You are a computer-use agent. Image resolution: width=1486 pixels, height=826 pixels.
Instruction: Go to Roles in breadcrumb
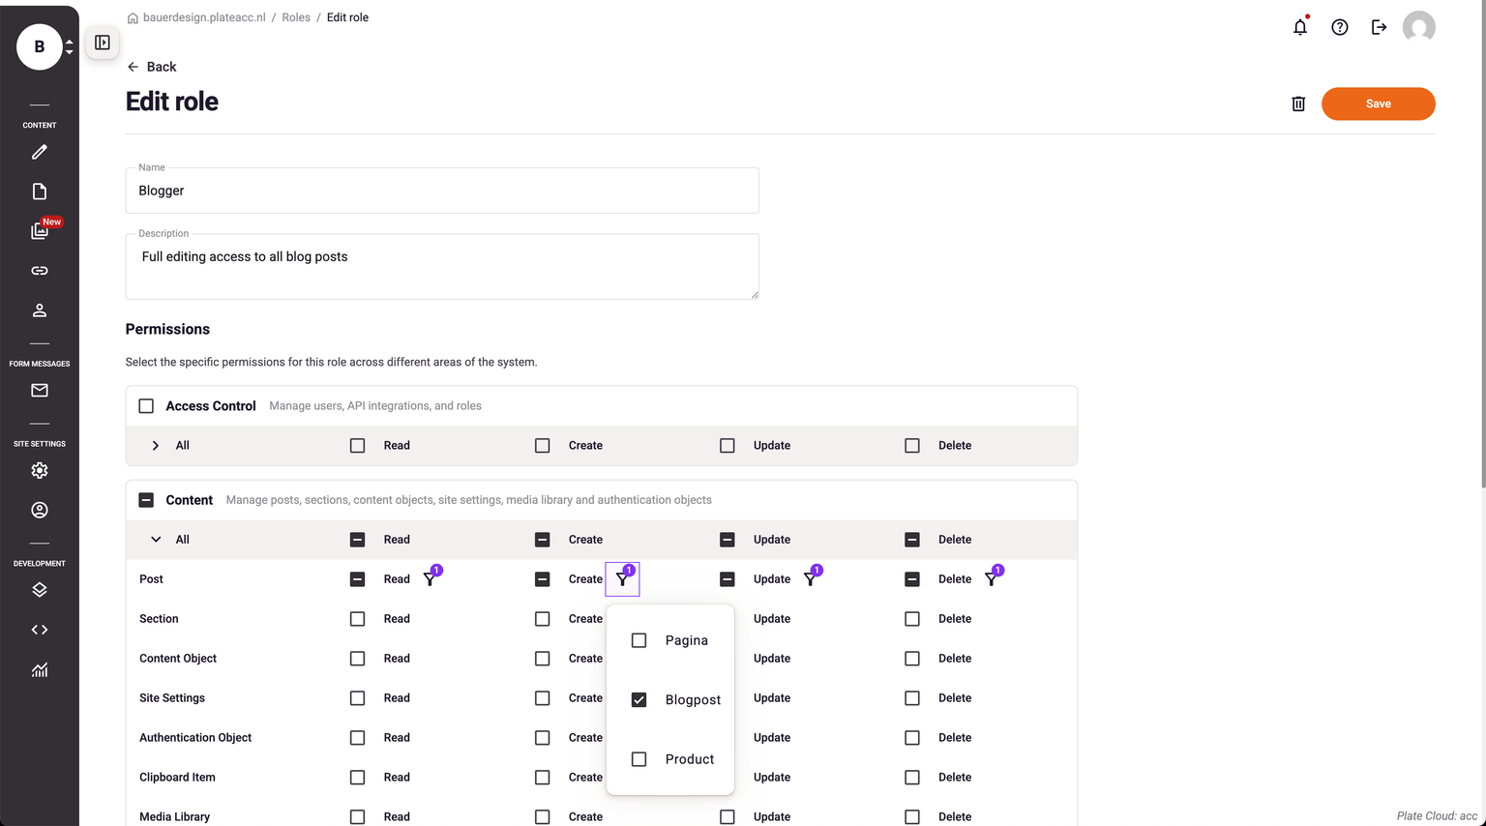coord(296,17)
